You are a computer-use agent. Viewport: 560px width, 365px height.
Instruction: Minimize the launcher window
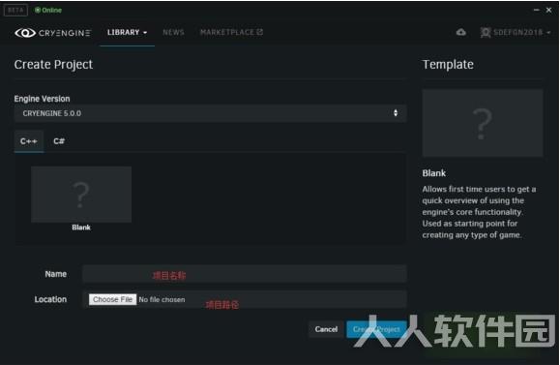tap(536, 10)
